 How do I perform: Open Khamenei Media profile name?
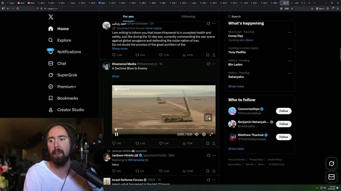coord(124,64)
